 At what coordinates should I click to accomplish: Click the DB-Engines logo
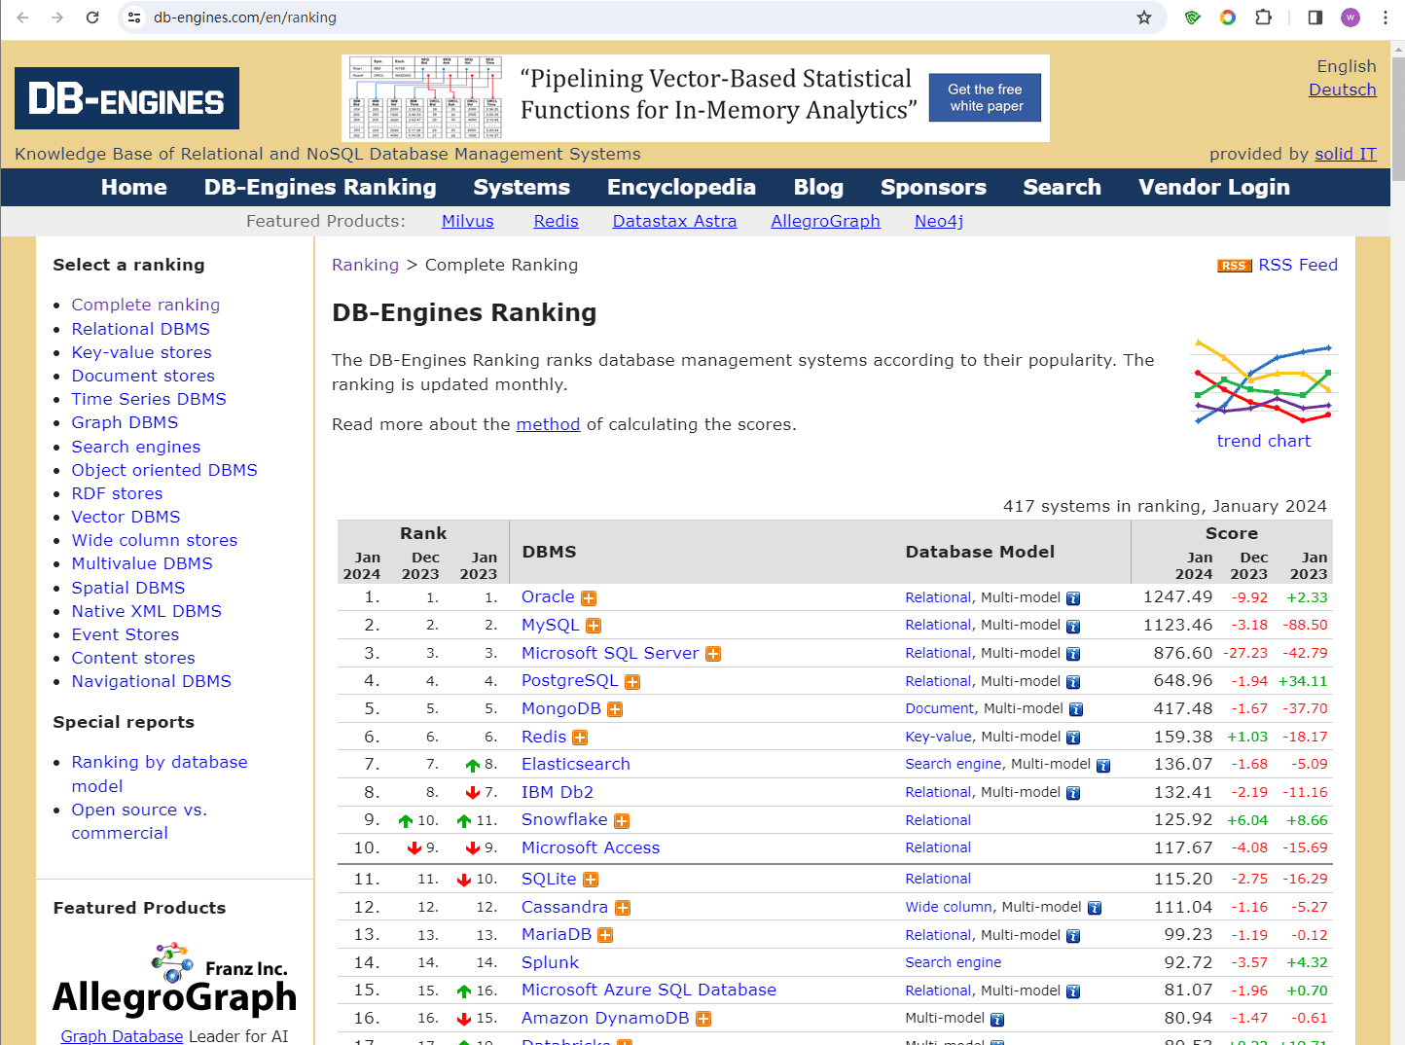(x=126, y=98)
